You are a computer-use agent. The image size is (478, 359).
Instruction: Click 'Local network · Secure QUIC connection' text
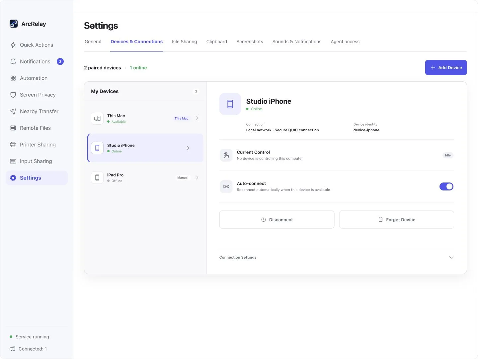(x=282, y=130)
